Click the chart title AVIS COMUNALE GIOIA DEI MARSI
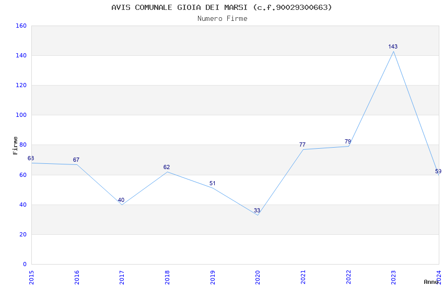This screenshot has width=444, height=287. tap(222, 7)
